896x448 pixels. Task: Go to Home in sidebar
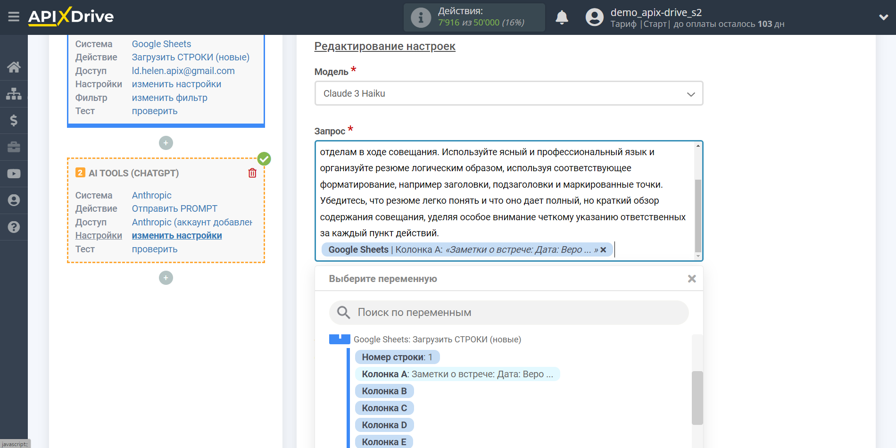[x=14, y=67]
